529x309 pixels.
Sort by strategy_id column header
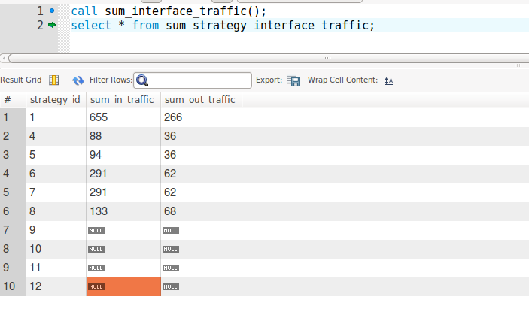coord(56,100)
